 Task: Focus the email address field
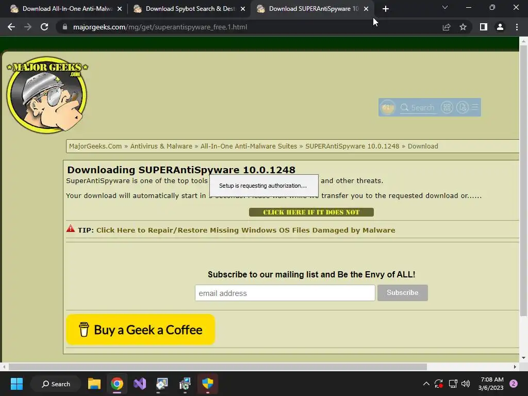pos(285,293)
